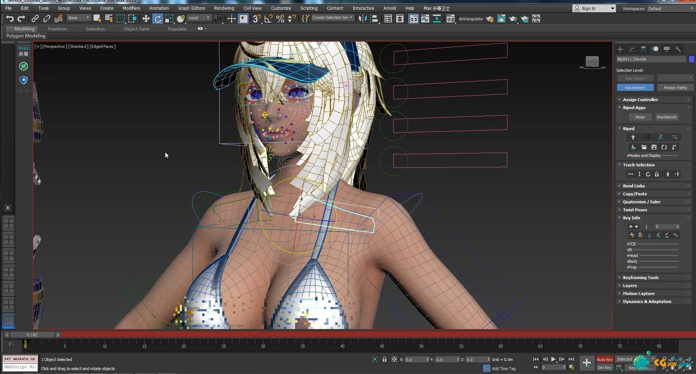
Task: Open the Graph Editors menu
Action: tap(191, 8)
